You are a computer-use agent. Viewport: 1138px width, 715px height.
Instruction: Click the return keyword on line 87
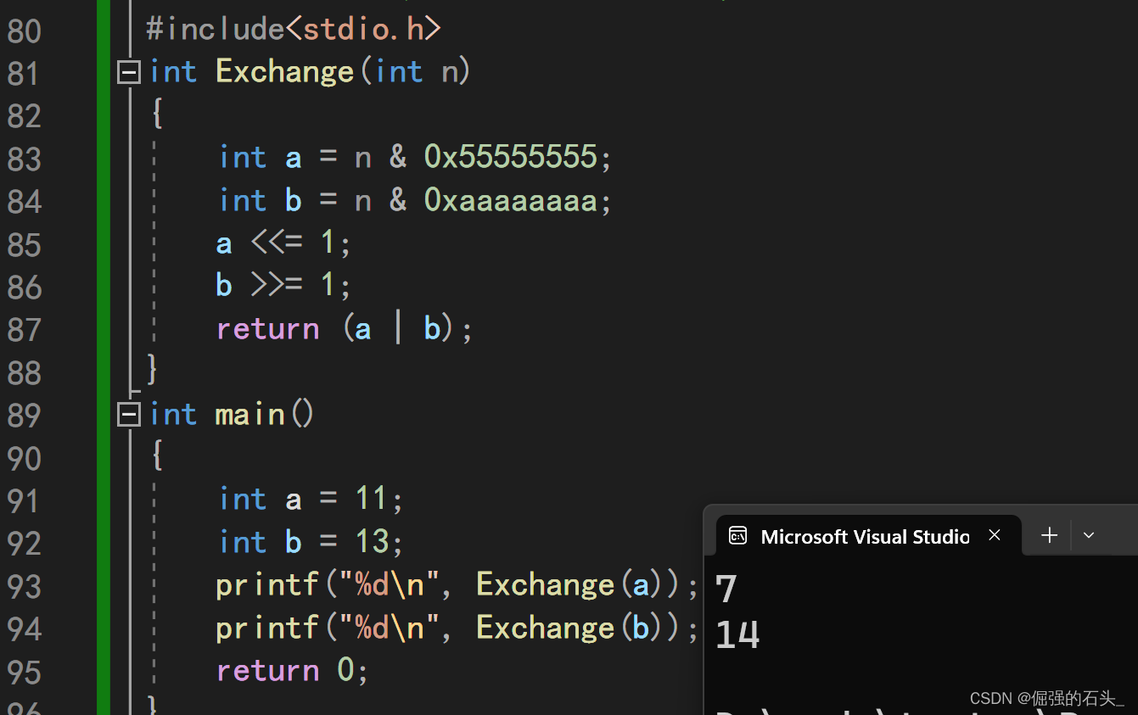267,329
